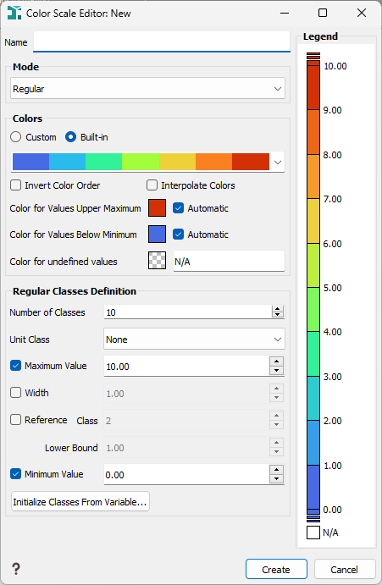The width and height of the screenshot is (382, 585).
Task: Click the Below Minimum blue color swatch
Action: point(158,235)
